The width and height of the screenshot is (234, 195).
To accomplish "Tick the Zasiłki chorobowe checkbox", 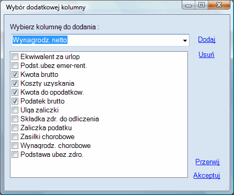I will coord(15,137).
